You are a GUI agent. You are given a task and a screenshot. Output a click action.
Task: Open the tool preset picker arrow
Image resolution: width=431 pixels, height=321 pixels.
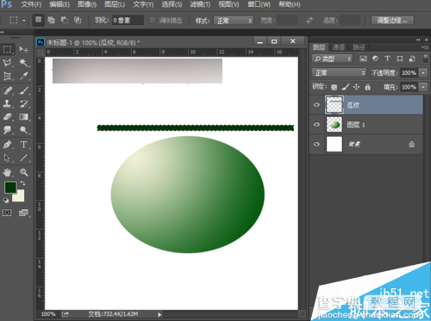click(24, 21)
